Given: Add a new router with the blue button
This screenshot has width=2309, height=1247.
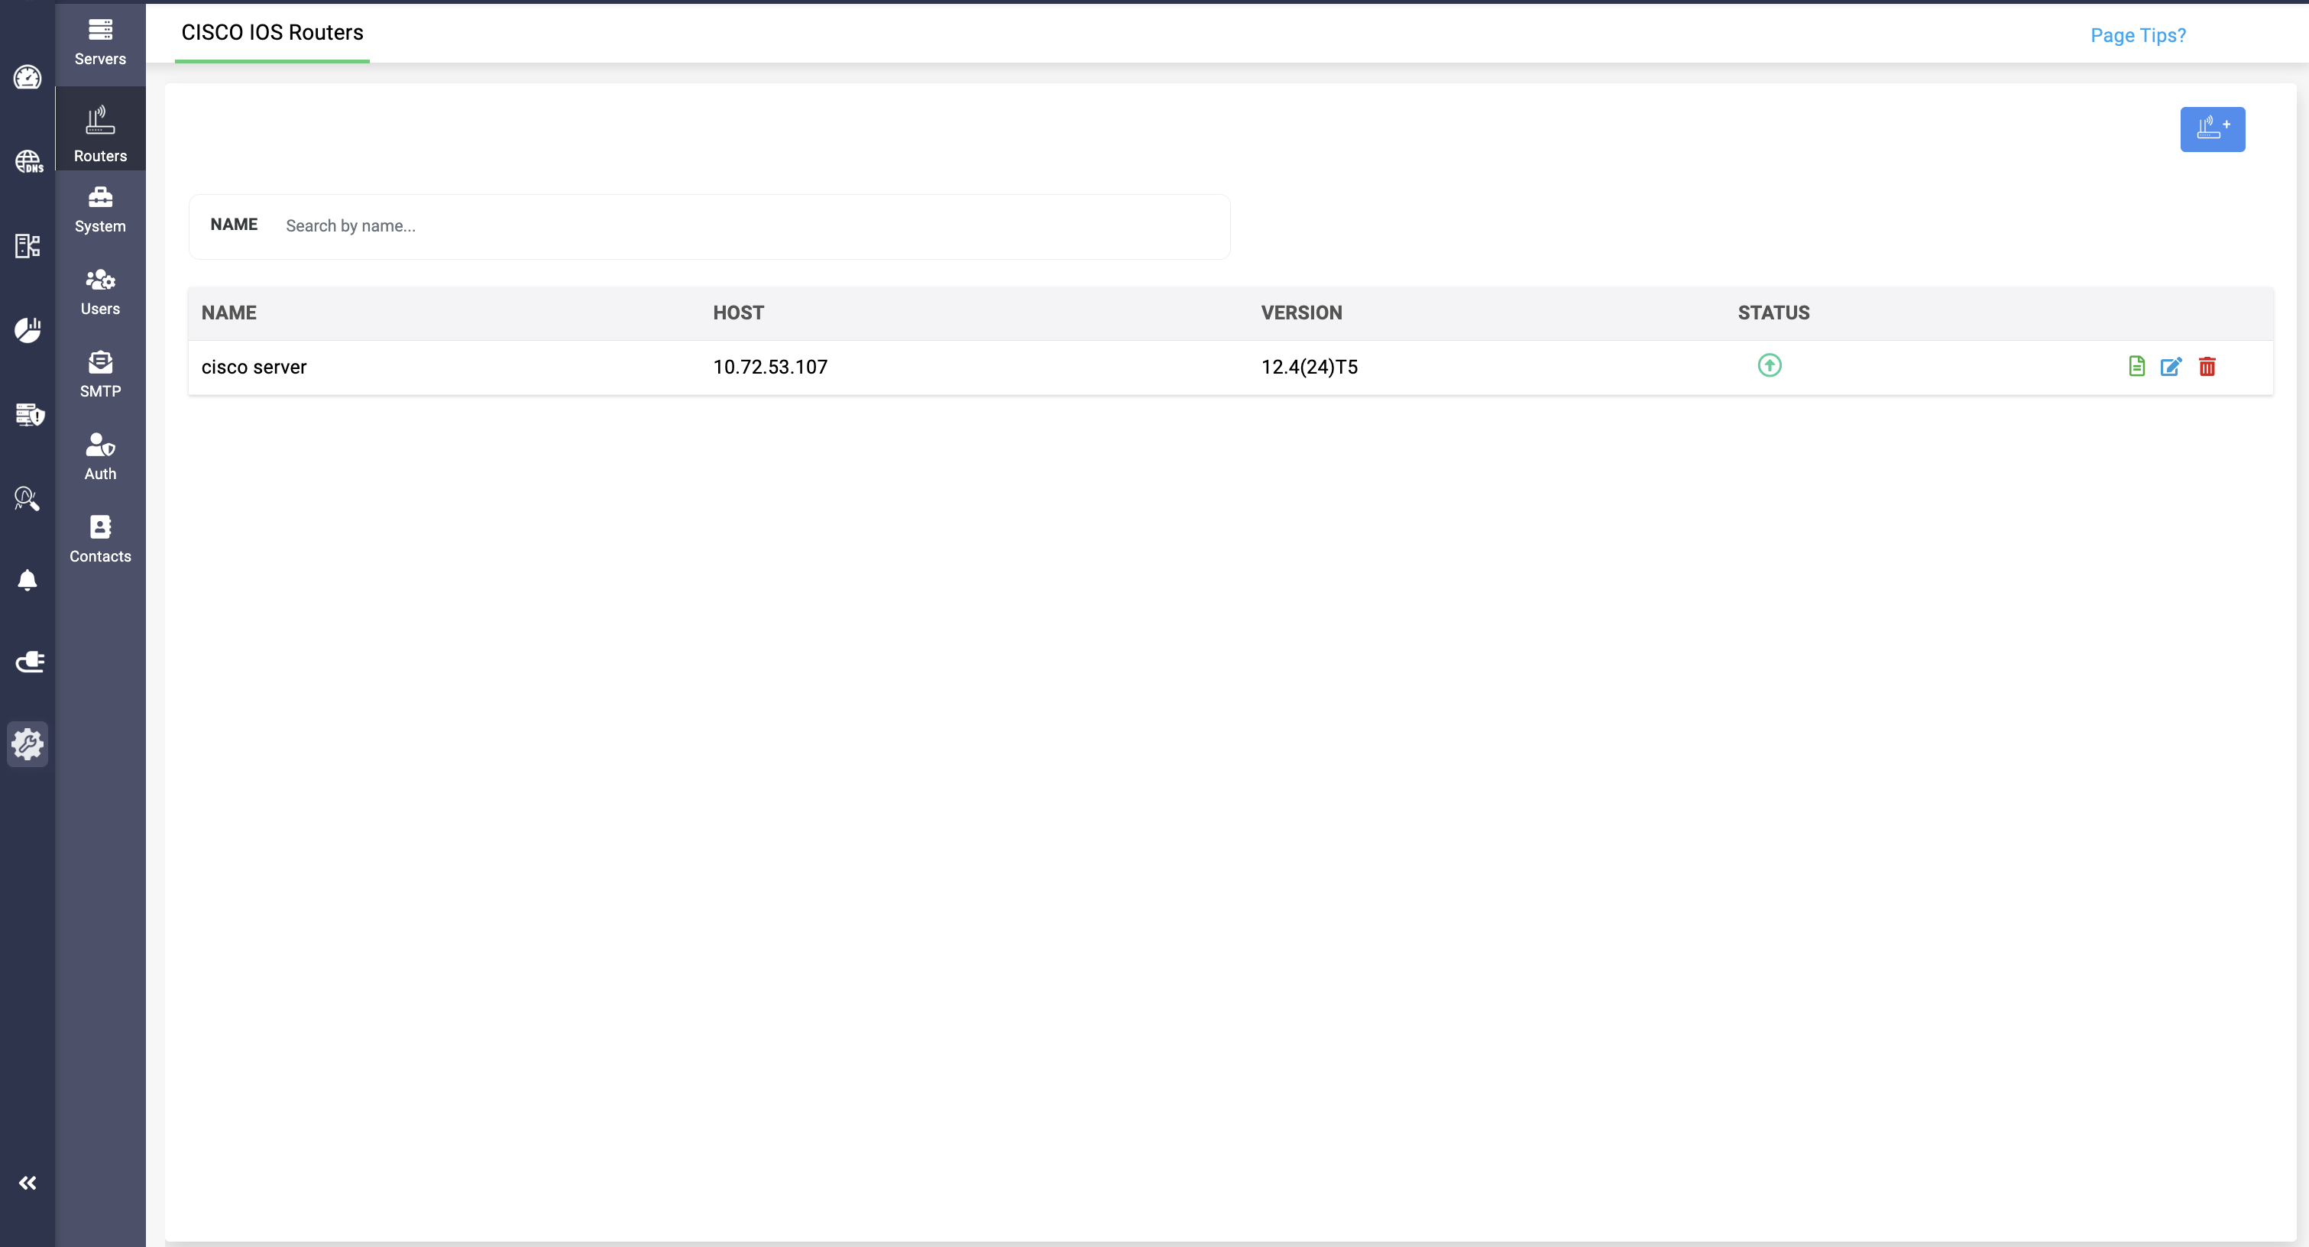Looking at the screenshot, I should tap(2213, 129).
